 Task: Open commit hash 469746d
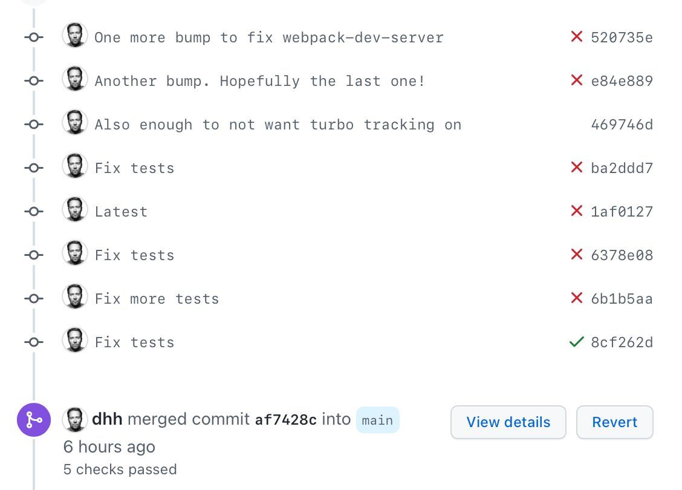(x=622, y=125)
